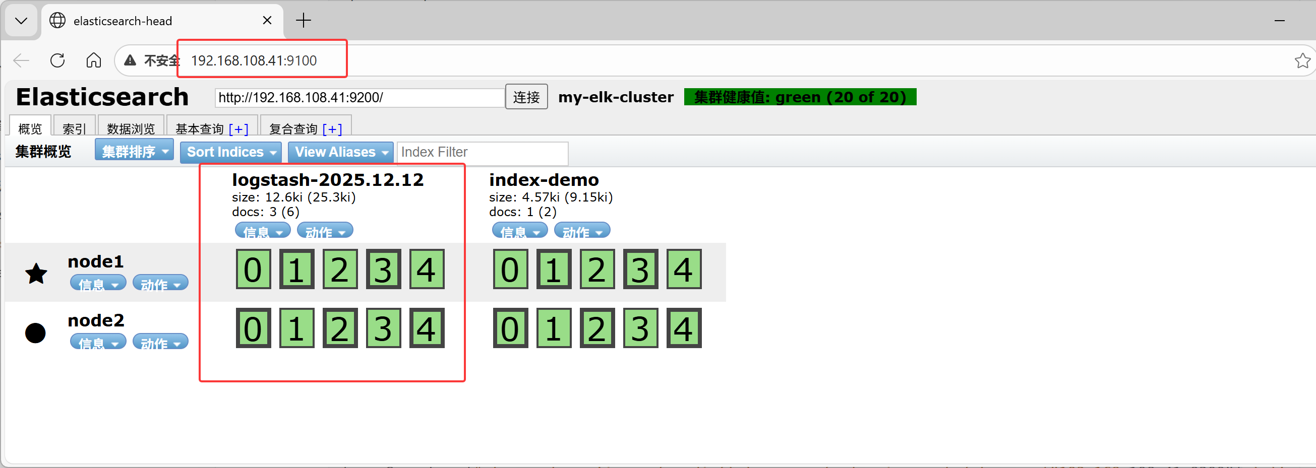This screenshot has height=468, width=1316.
Task: Click logstash-2025.12.12 shard 1 on node1
Action: pyautogui.click(x=297, y=270)
